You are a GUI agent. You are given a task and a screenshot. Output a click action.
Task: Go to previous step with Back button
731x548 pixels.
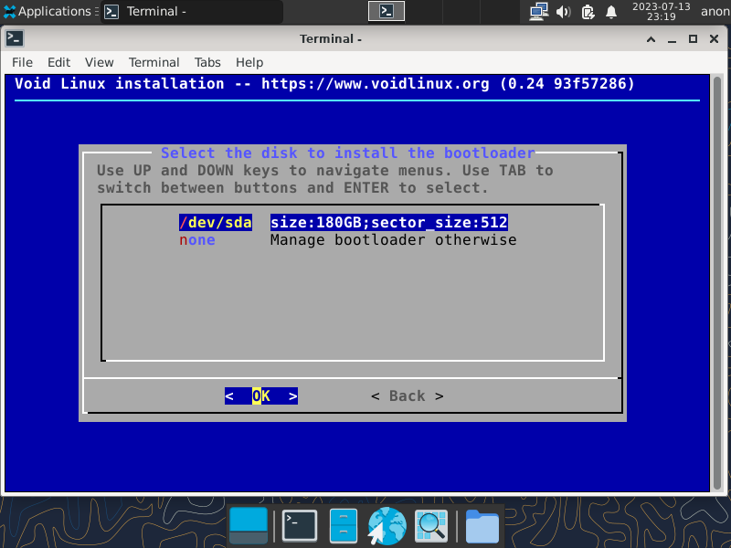coord(407,396)
